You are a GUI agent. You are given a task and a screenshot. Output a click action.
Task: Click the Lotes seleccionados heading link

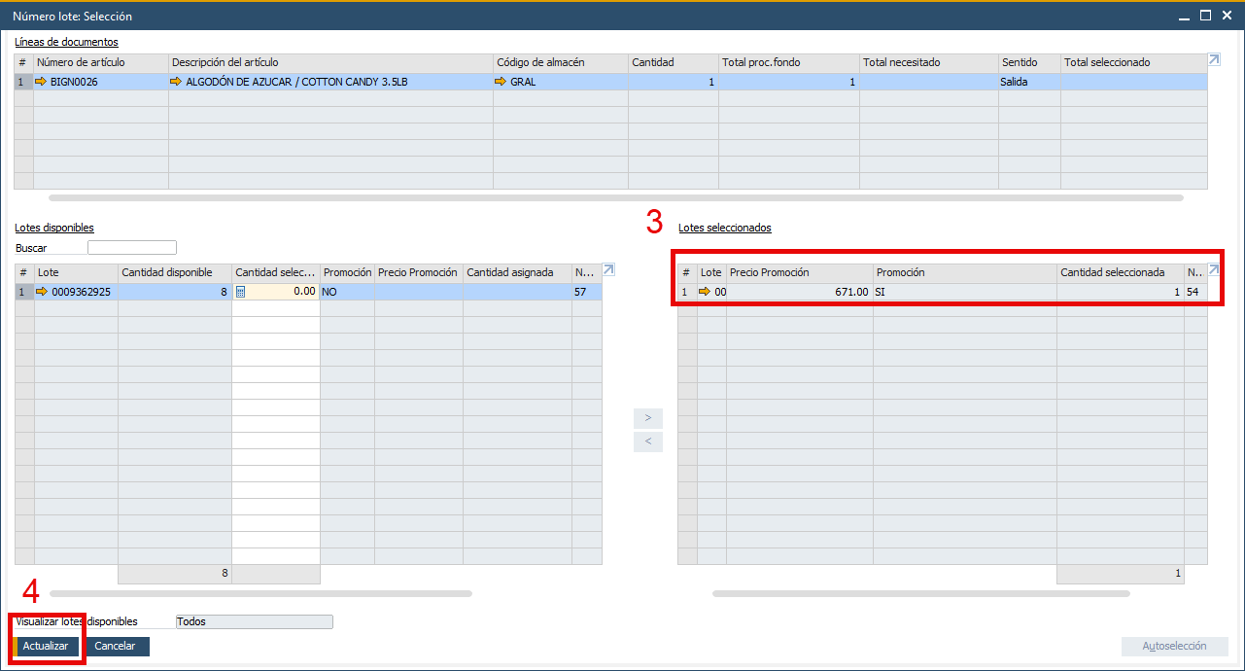(x=725, y=228)
